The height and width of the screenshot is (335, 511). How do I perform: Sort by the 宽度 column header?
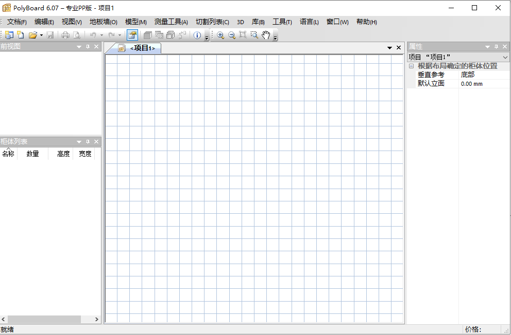pos(84,154)
